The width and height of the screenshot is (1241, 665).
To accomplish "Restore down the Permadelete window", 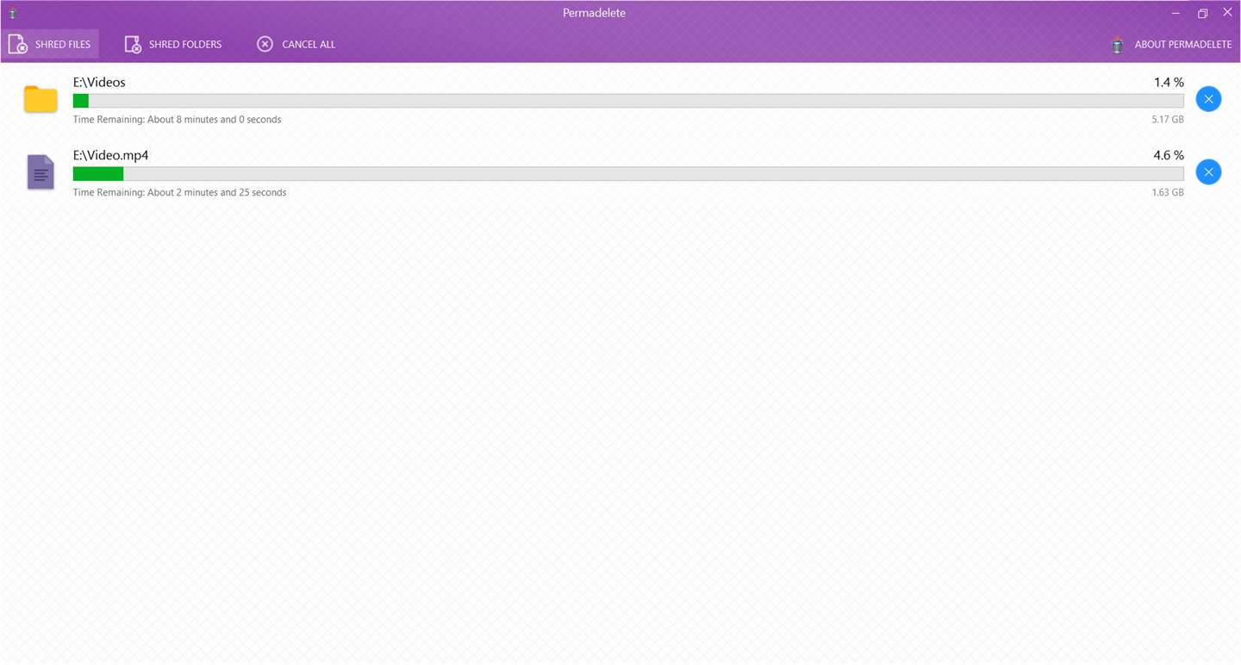I will pos(1202,13).
